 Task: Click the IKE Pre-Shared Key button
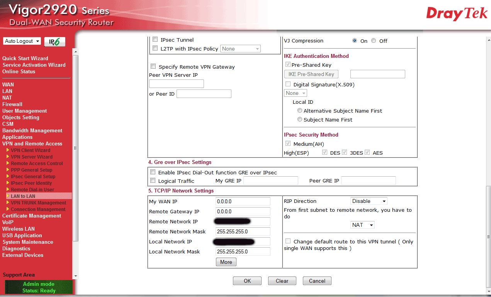coord(311,74)
